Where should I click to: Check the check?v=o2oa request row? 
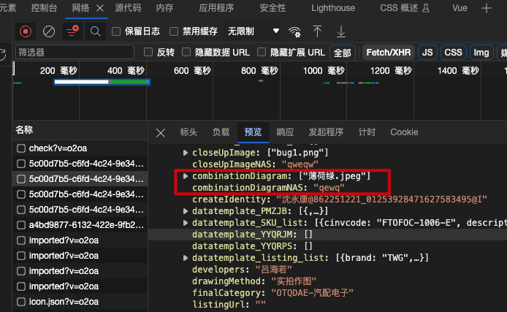tap(21, 148)
